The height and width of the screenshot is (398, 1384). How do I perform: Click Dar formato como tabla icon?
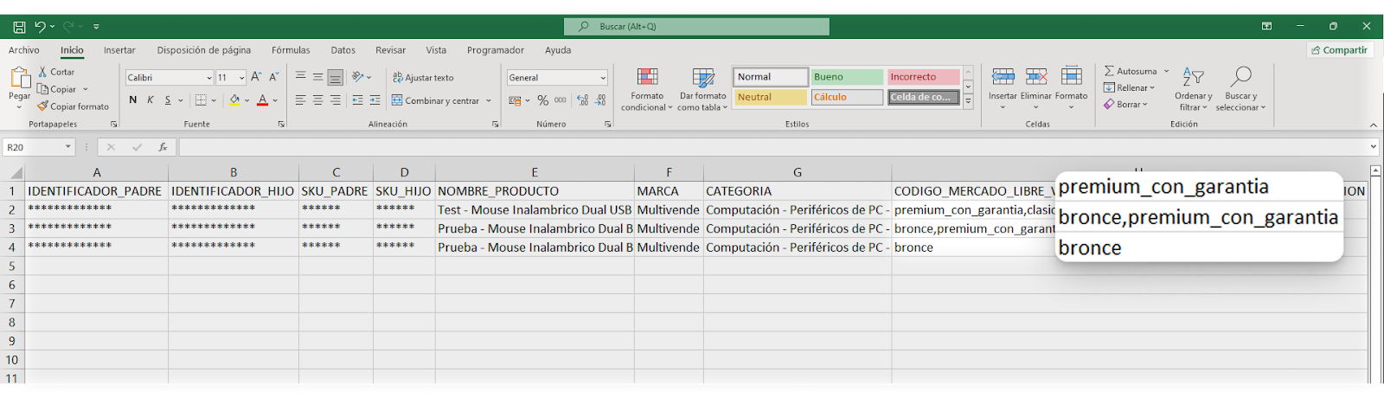click(x=702, y=78)
